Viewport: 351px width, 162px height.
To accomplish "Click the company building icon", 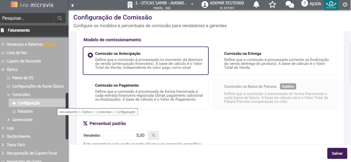I will pos(130,5).
